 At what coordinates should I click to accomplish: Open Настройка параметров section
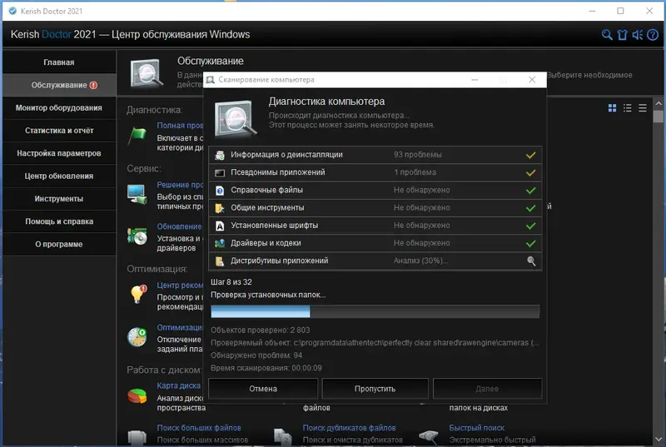point(59,153)
